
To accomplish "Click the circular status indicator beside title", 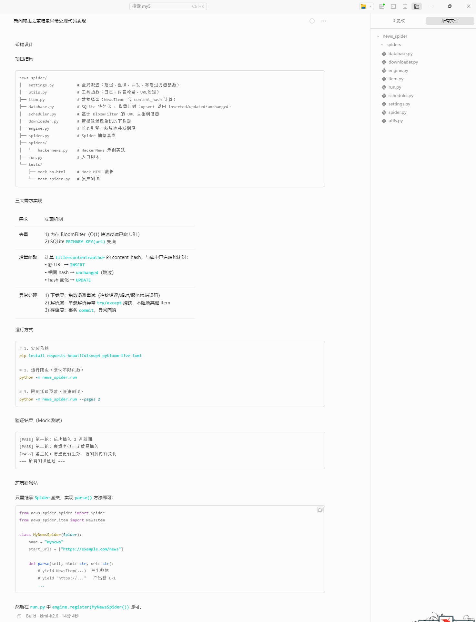I will [312, 21].
